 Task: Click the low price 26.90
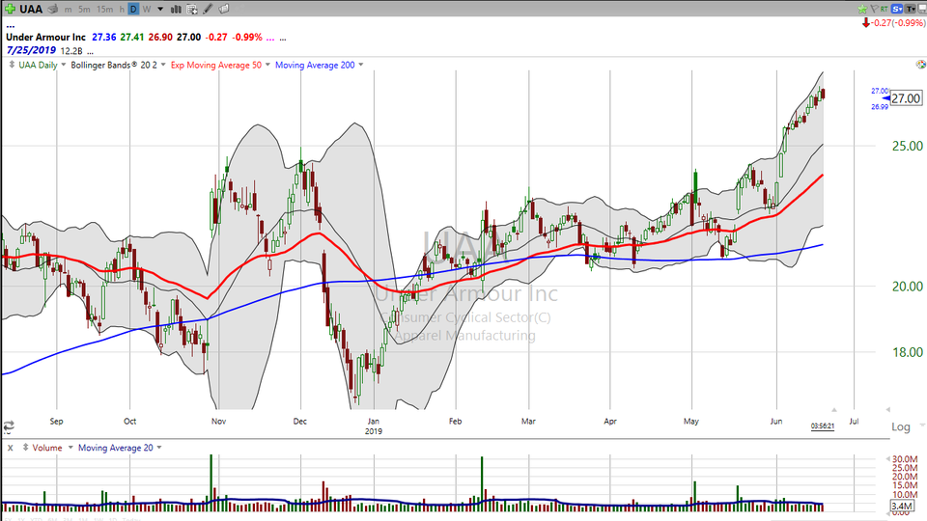(160, 38)
